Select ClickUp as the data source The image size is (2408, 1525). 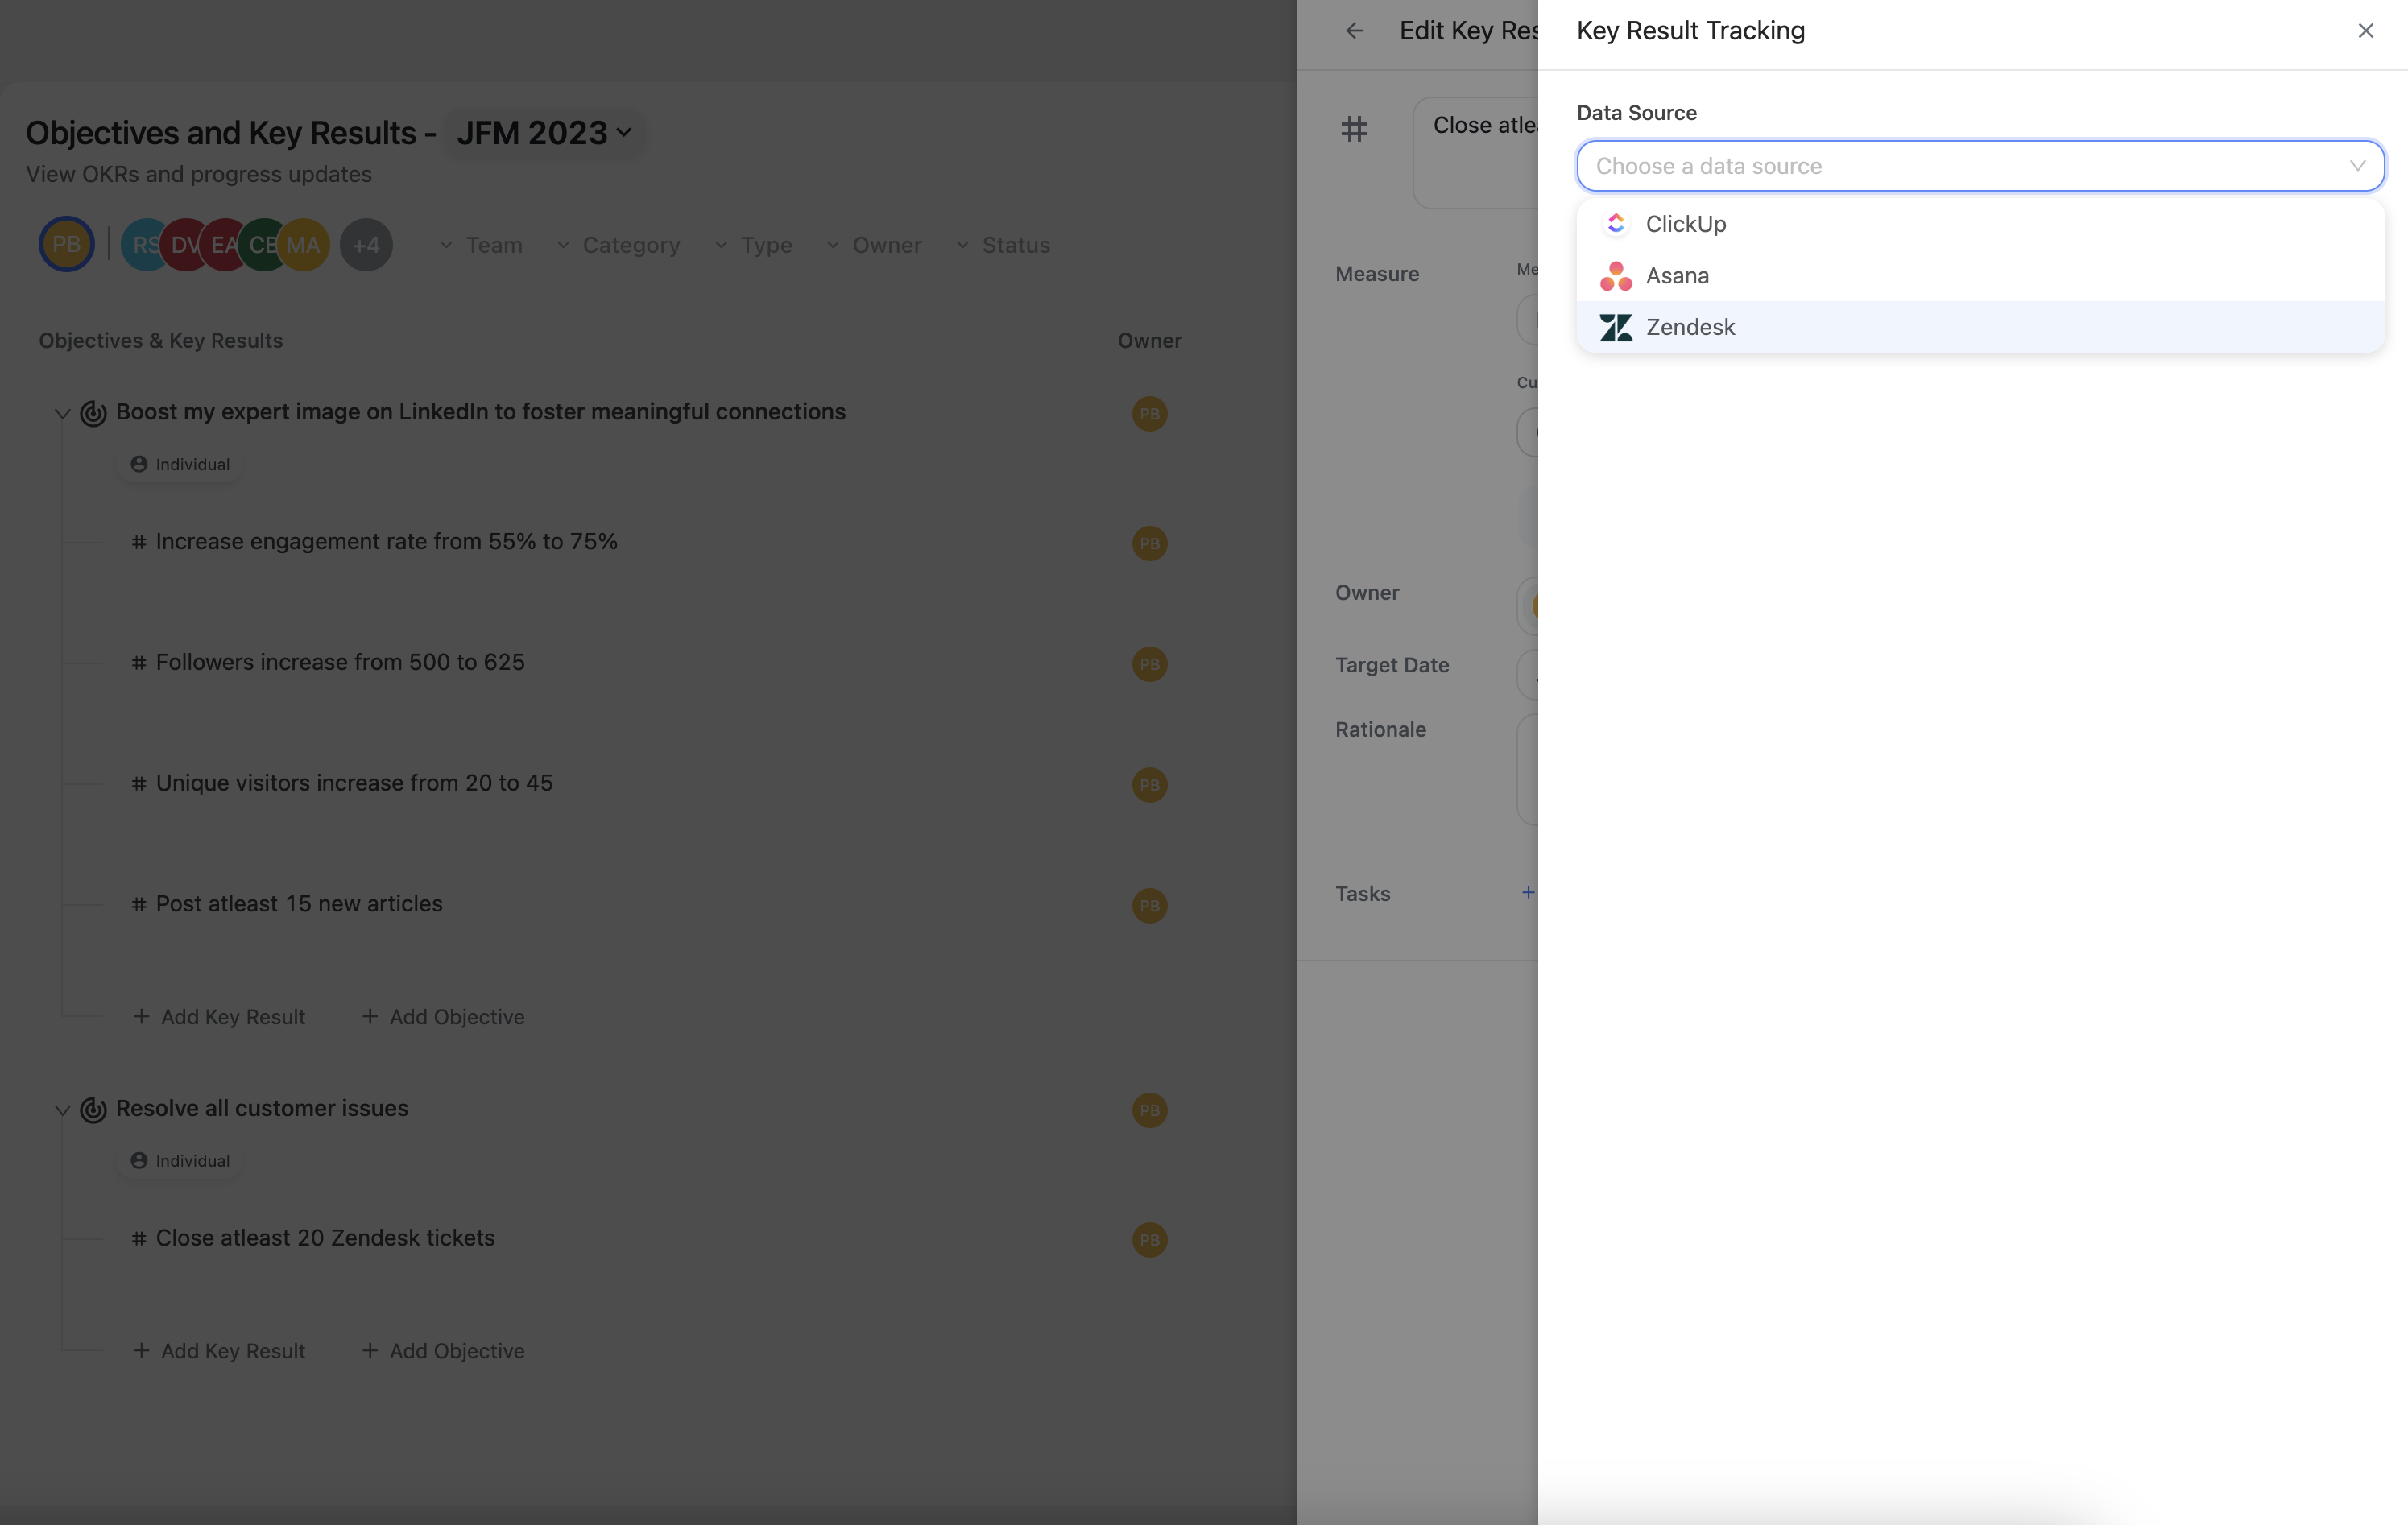click(1980, 224)
